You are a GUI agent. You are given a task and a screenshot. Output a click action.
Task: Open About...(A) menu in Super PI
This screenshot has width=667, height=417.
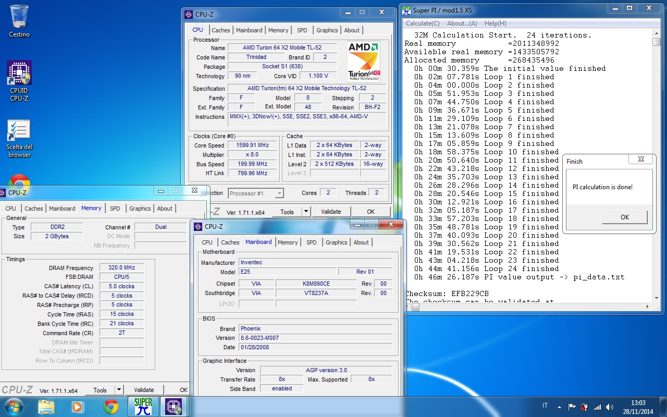coord(462,23)
